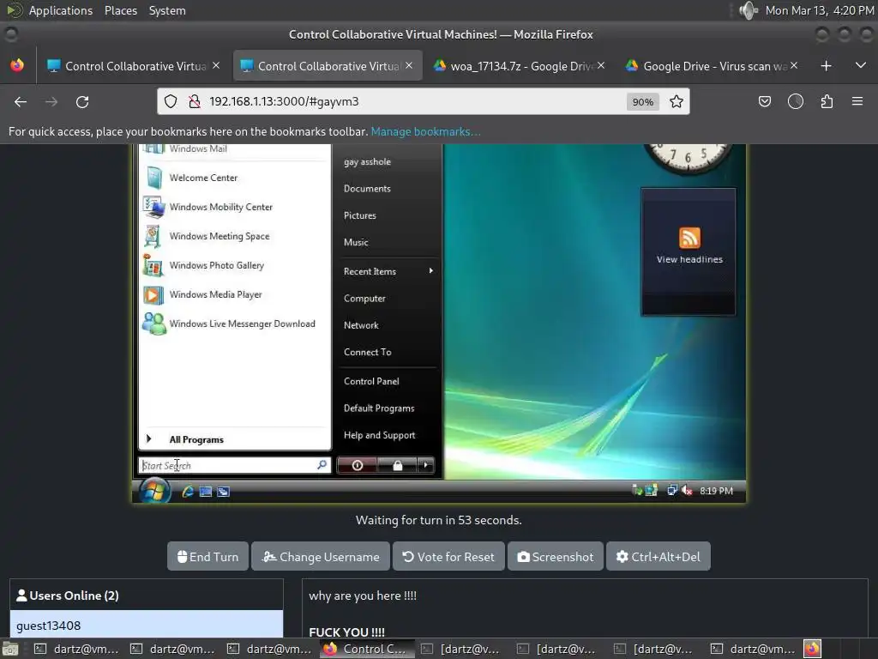878x659 pixels.
Task: Open Default Programs in Start menu
Action: (379, 408)
